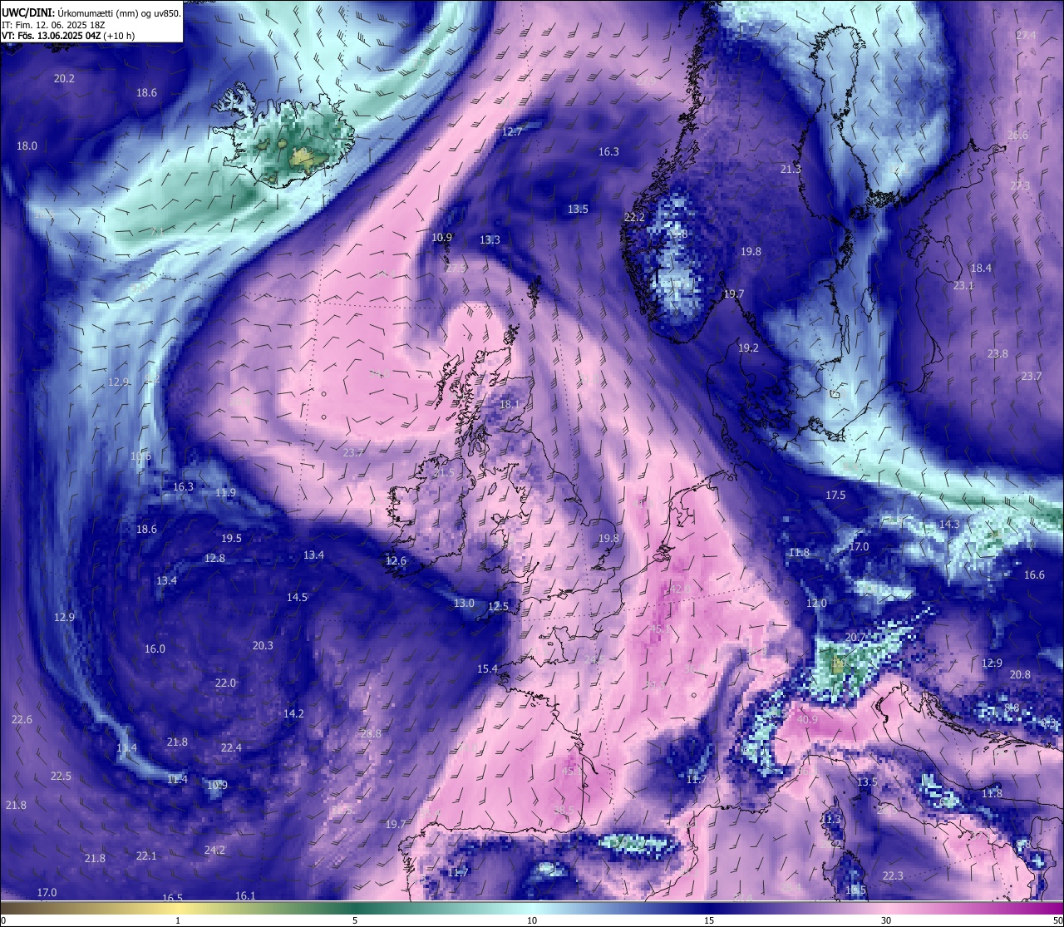Click the map value '22.4'
The width and height of the screenshot is (1064, 927).
click(231, 747)
